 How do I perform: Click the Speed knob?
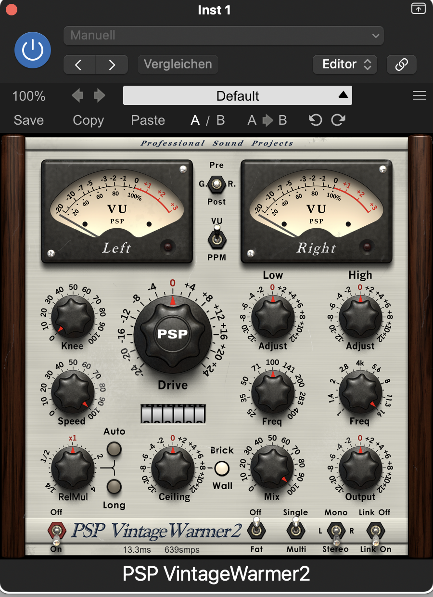(x=73, y=392)
